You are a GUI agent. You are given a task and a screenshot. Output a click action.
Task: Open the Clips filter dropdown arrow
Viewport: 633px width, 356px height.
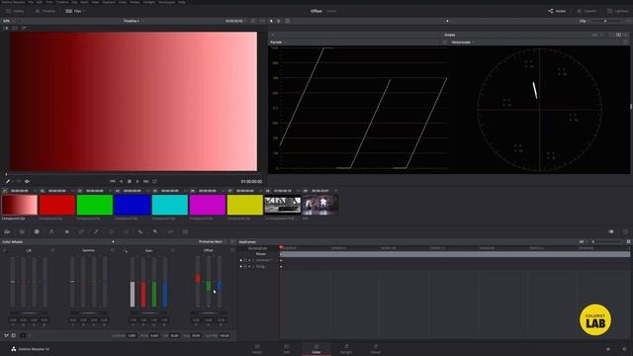click(x=83, y=11)
